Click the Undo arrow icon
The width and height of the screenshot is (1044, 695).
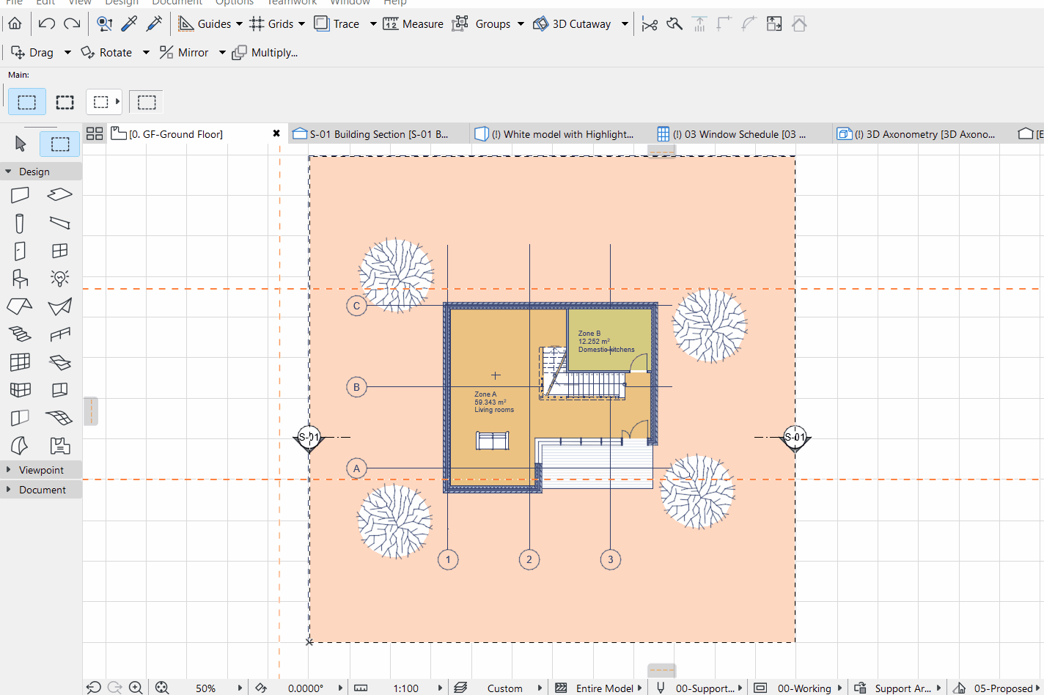click(x=47, y=24)
